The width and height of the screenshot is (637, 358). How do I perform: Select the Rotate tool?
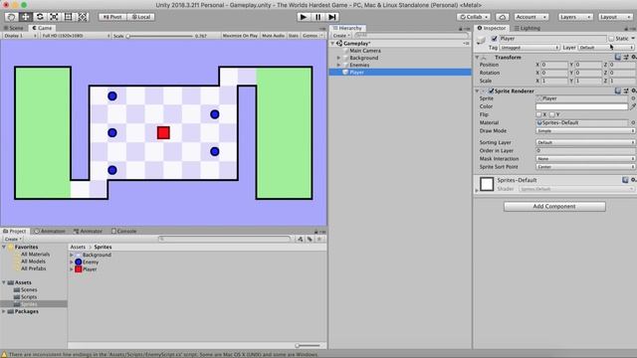[40, 17]
